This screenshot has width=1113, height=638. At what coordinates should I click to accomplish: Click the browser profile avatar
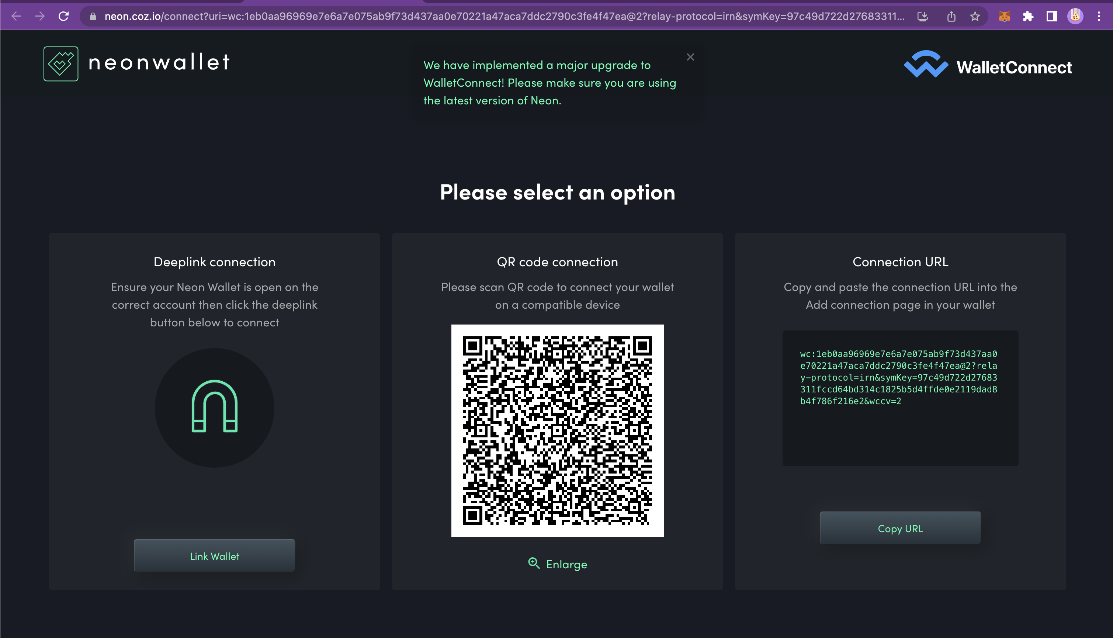[1076, 16]
